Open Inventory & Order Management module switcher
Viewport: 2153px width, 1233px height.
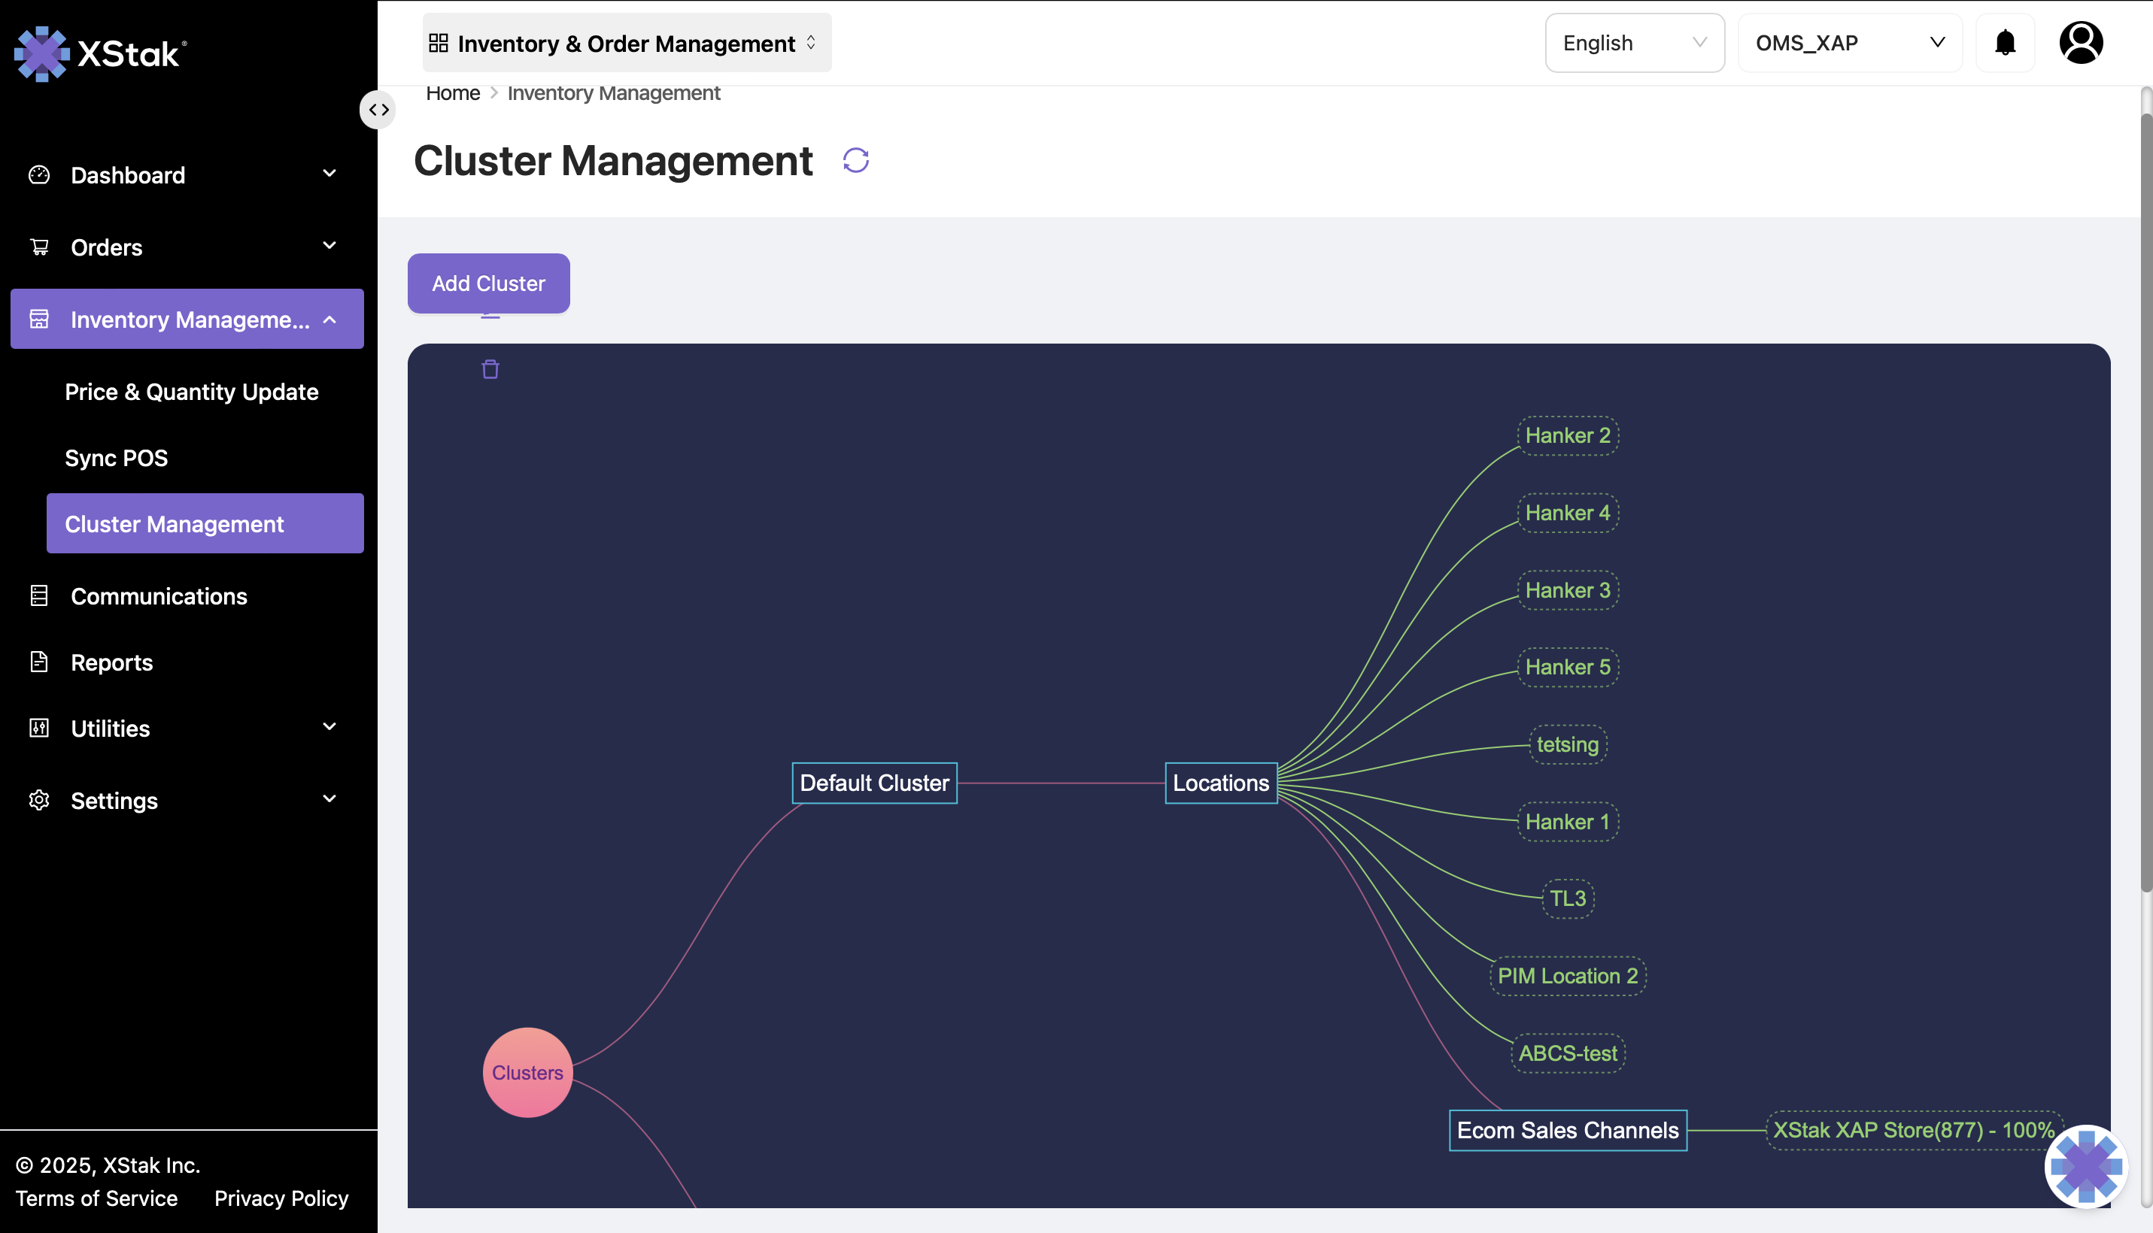coord(626,42)
